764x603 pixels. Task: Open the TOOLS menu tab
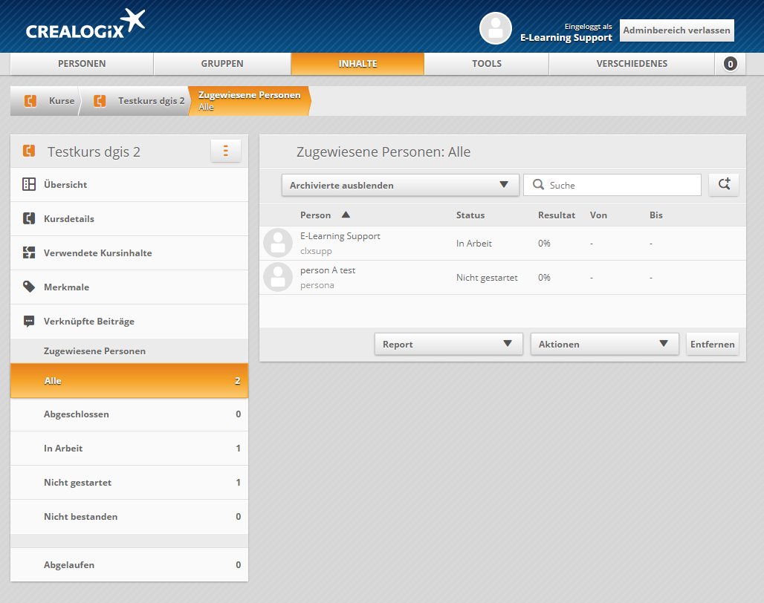pos(486,64)
